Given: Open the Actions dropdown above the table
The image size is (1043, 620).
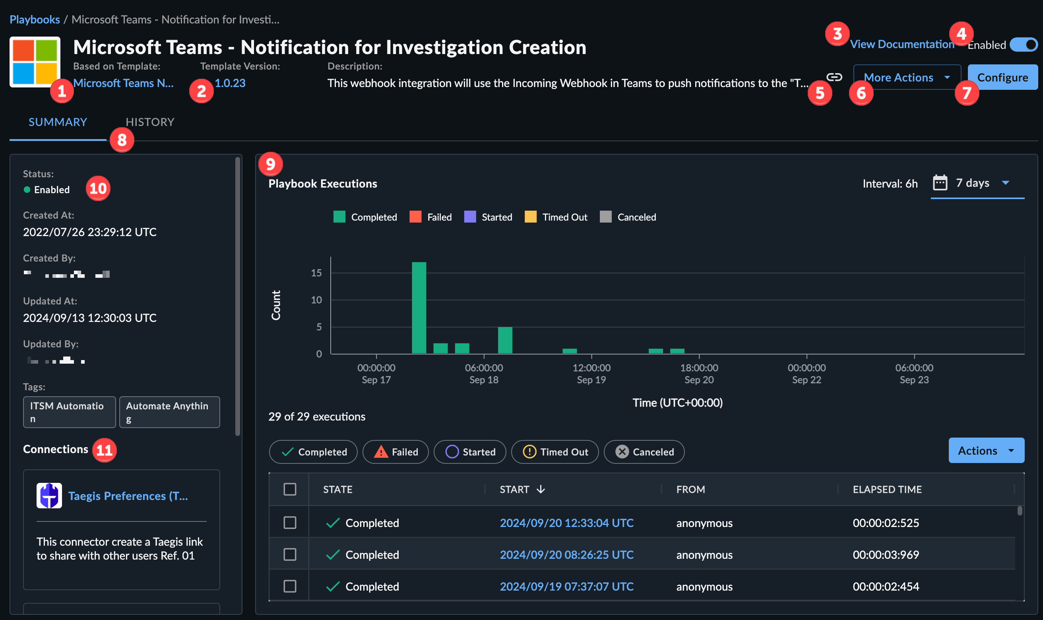Looking at the screenshot, I should pyautogui.click(x=986, y=450).
